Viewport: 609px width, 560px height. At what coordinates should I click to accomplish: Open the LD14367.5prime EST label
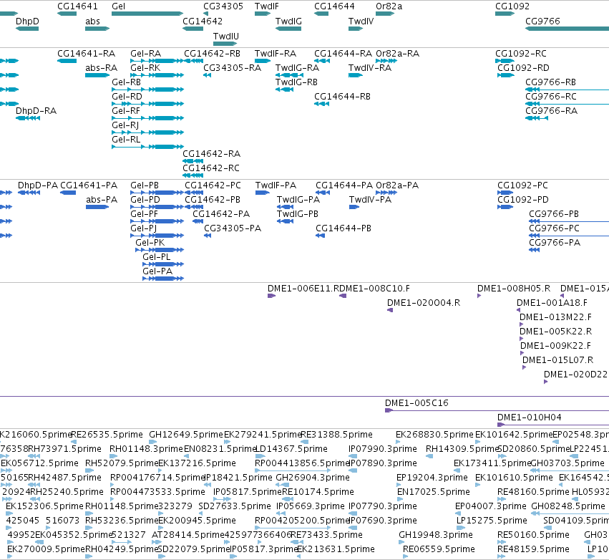tap(291, 448)
